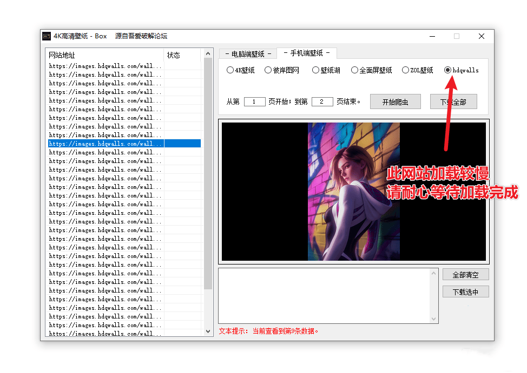Click the 全部清空 button
The width and height of the screenshot is (527, 373).
465,275
